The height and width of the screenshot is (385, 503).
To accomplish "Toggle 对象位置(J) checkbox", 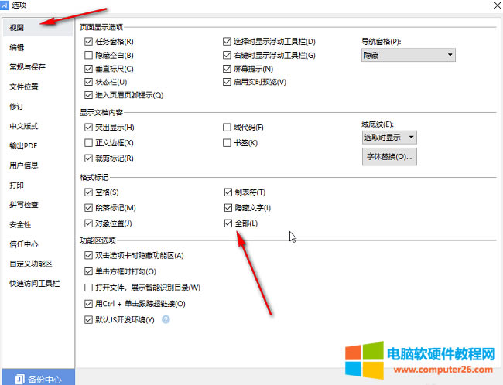I will [88, 223].
